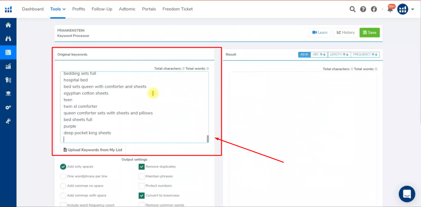
Task: Select the AS IS sort tab
Action: click(x=304, y=55)
